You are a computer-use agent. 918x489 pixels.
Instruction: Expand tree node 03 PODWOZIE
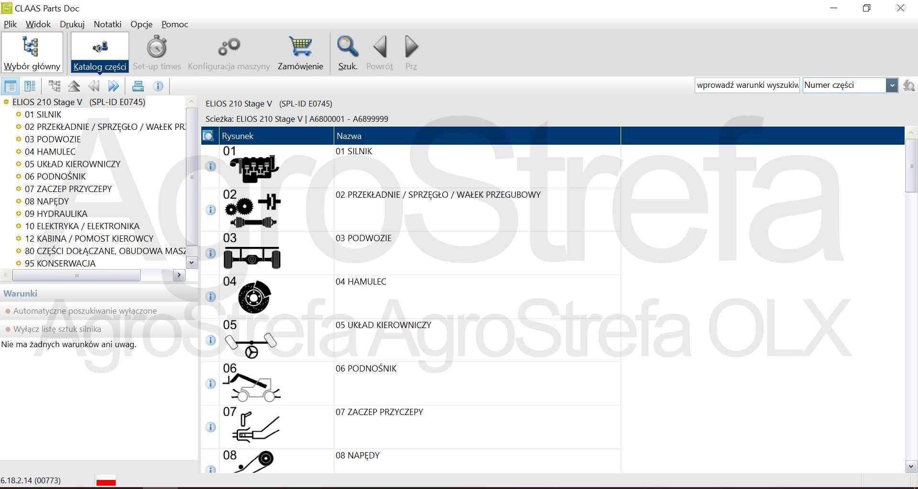(x=19, y=139)
